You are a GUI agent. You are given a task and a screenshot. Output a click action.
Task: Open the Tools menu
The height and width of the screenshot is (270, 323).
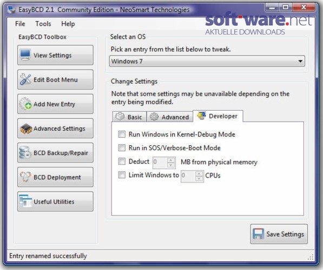click(43, 24)
